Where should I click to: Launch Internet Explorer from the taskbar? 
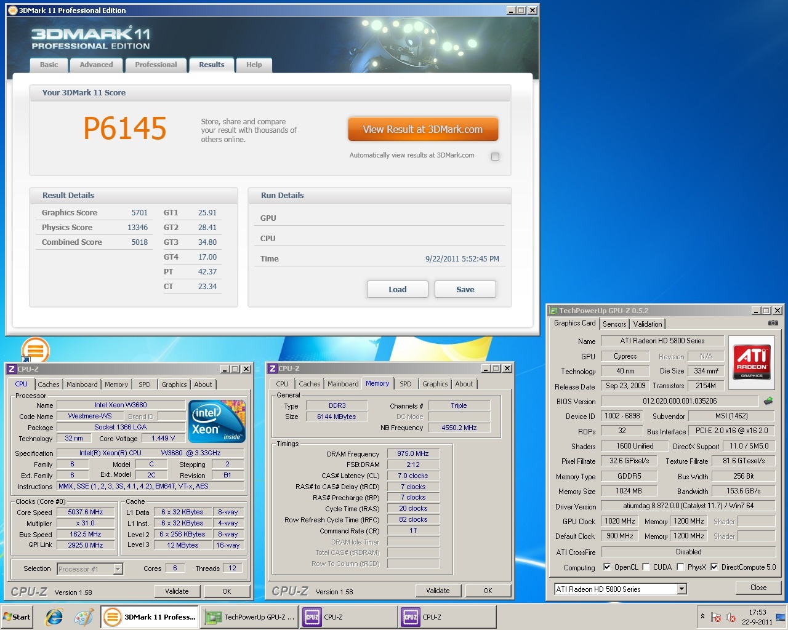54,617
